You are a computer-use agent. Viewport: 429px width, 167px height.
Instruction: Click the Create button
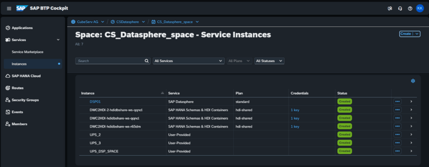point(406,34)
